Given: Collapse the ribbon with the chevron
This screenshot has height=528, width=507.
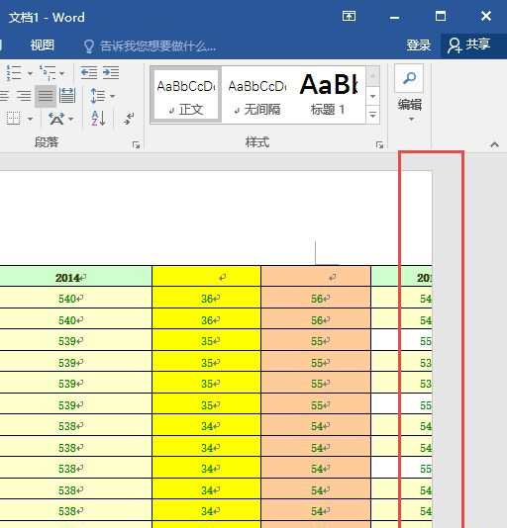Looking at the screenshot, I should (x=494, y=144).
